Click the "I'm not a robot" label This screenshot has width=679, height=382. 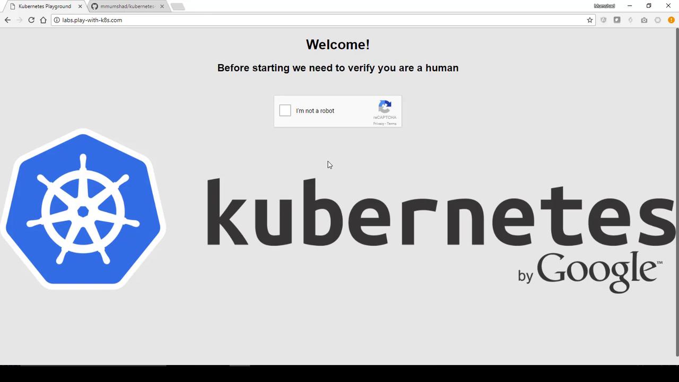315,111
